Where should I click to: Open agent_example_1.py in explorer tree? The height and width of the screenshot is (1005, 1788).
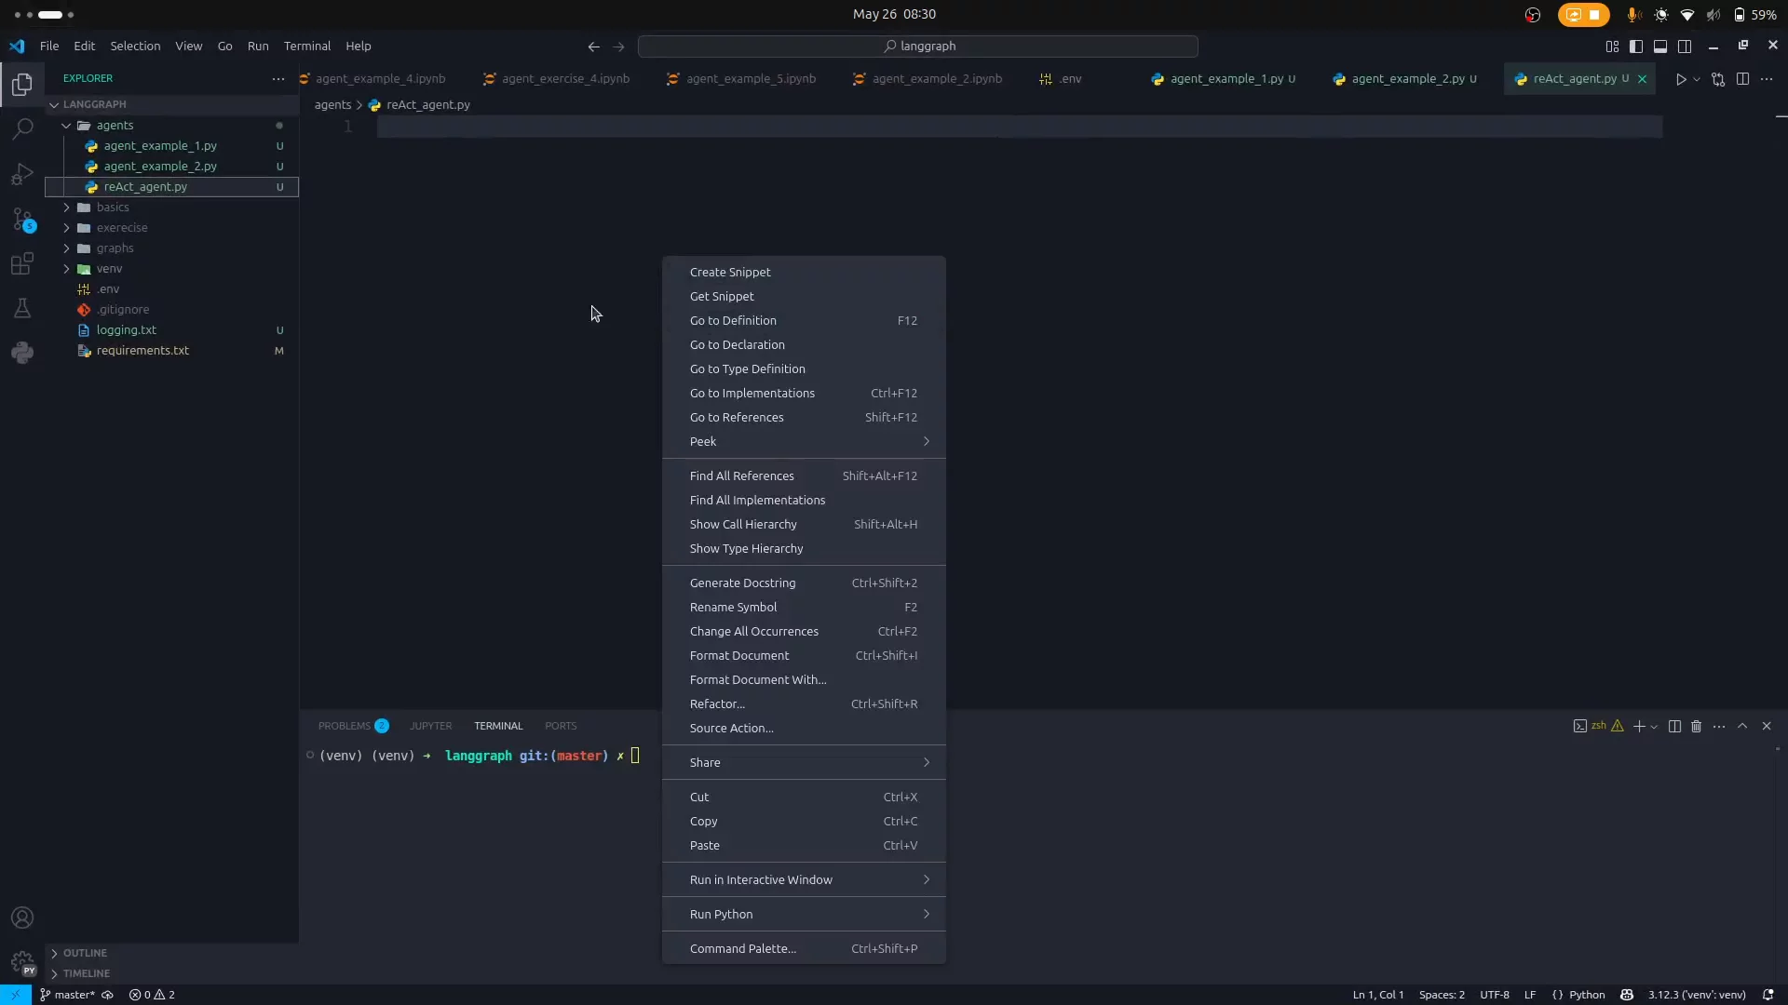coord(171,146)
